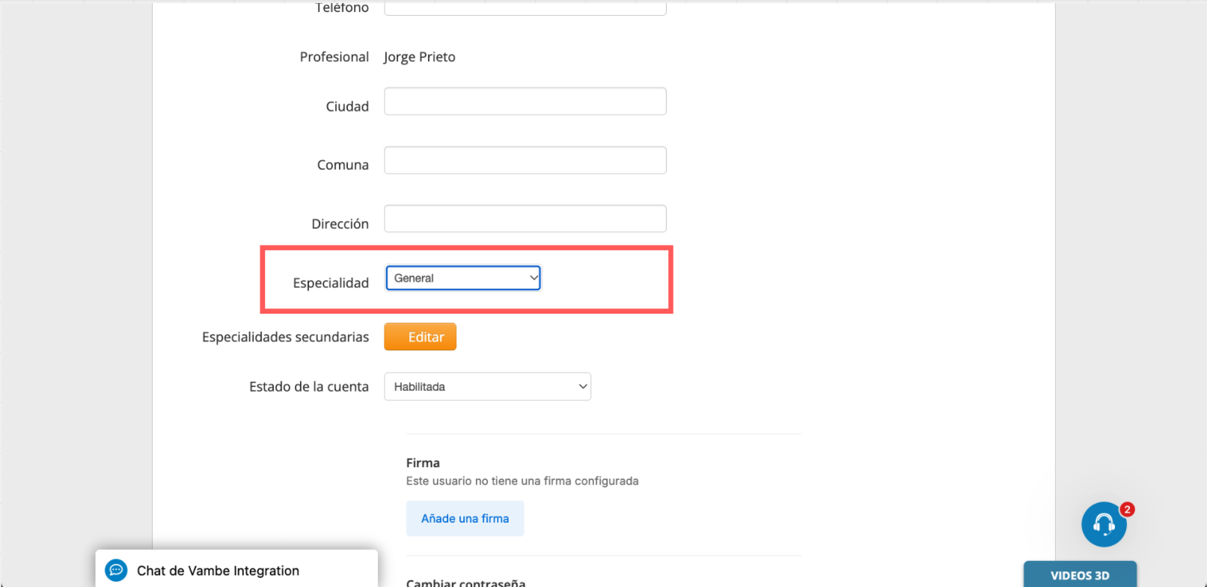Open the Estado de la cuenta dropdown
Viewport: 1207px width, 587px height.
pos(487,386)
